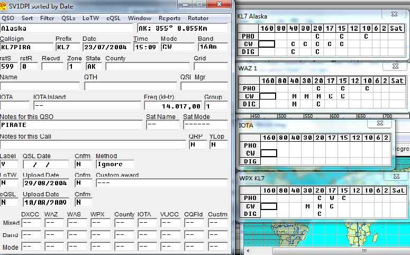Click the Freq (kHz) field 14.017,00
The height and width of the screenshot is (255, 410).
coord(173,106)
